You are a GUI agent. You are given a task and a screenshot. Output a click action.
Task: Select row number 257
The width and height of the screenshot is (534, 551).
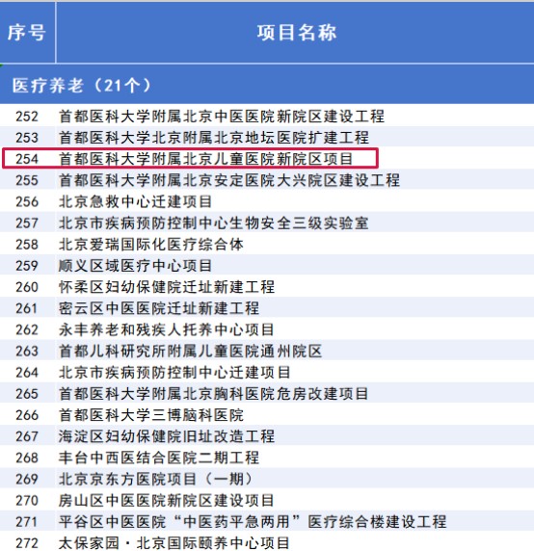27,223
